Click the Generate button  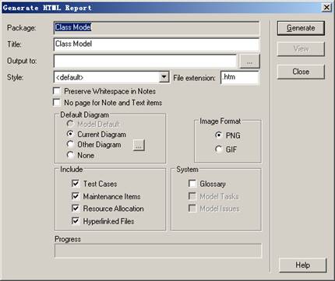pos(301,28)
